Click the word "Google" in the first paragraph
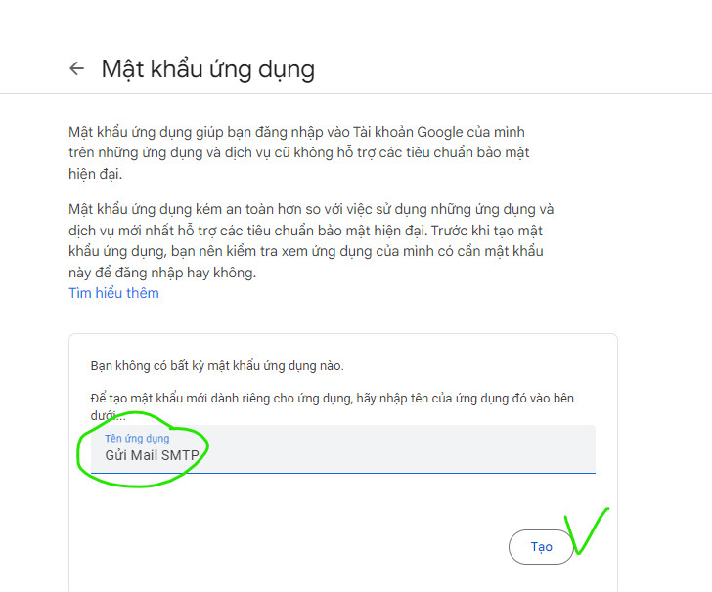Image resolution: width=712 pixels, height=592 pixels. point(439,132)
